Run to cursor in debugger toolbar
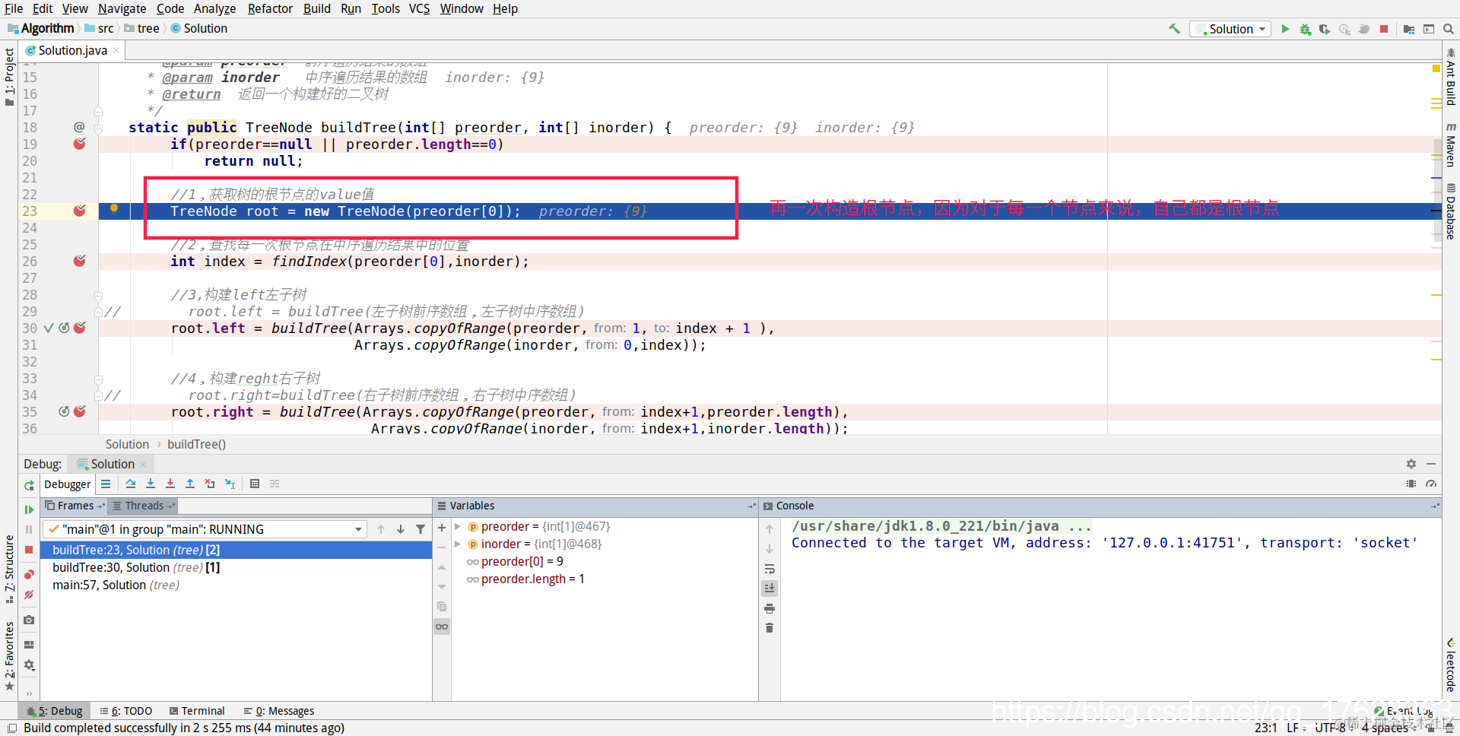 click(230, 484)
